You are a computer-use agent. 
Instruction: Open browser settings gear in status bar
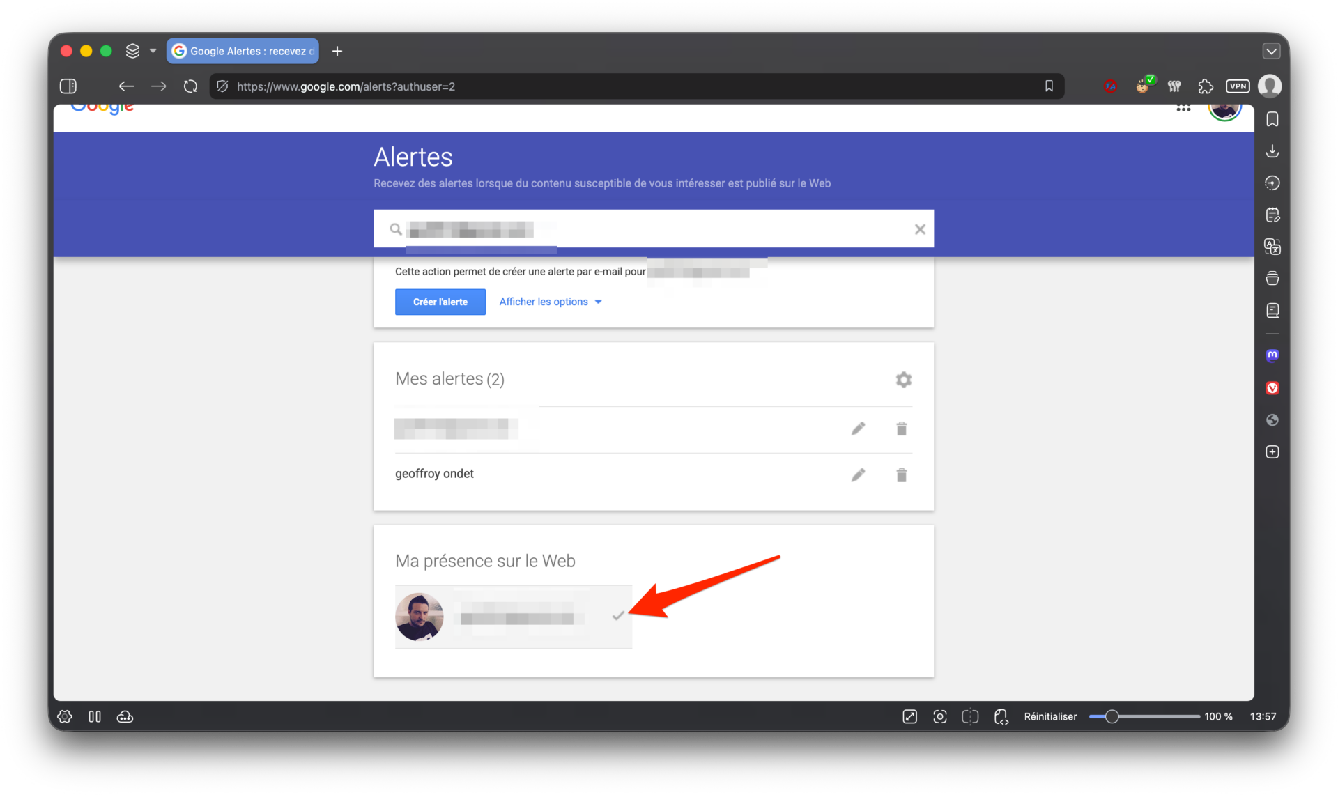tap(65, 716)
